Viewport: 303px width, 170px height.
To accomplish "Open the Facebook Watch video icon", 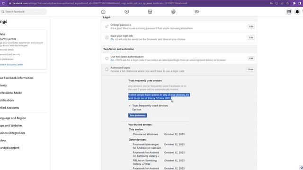I will coord(126,12).
